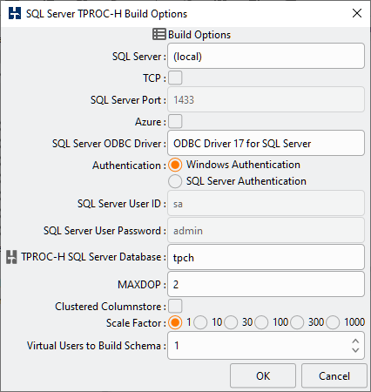The width and height of the screenshot is (371, 392).
Task: Choose SQL Server Authentication option
Action: tap(175, 181)
